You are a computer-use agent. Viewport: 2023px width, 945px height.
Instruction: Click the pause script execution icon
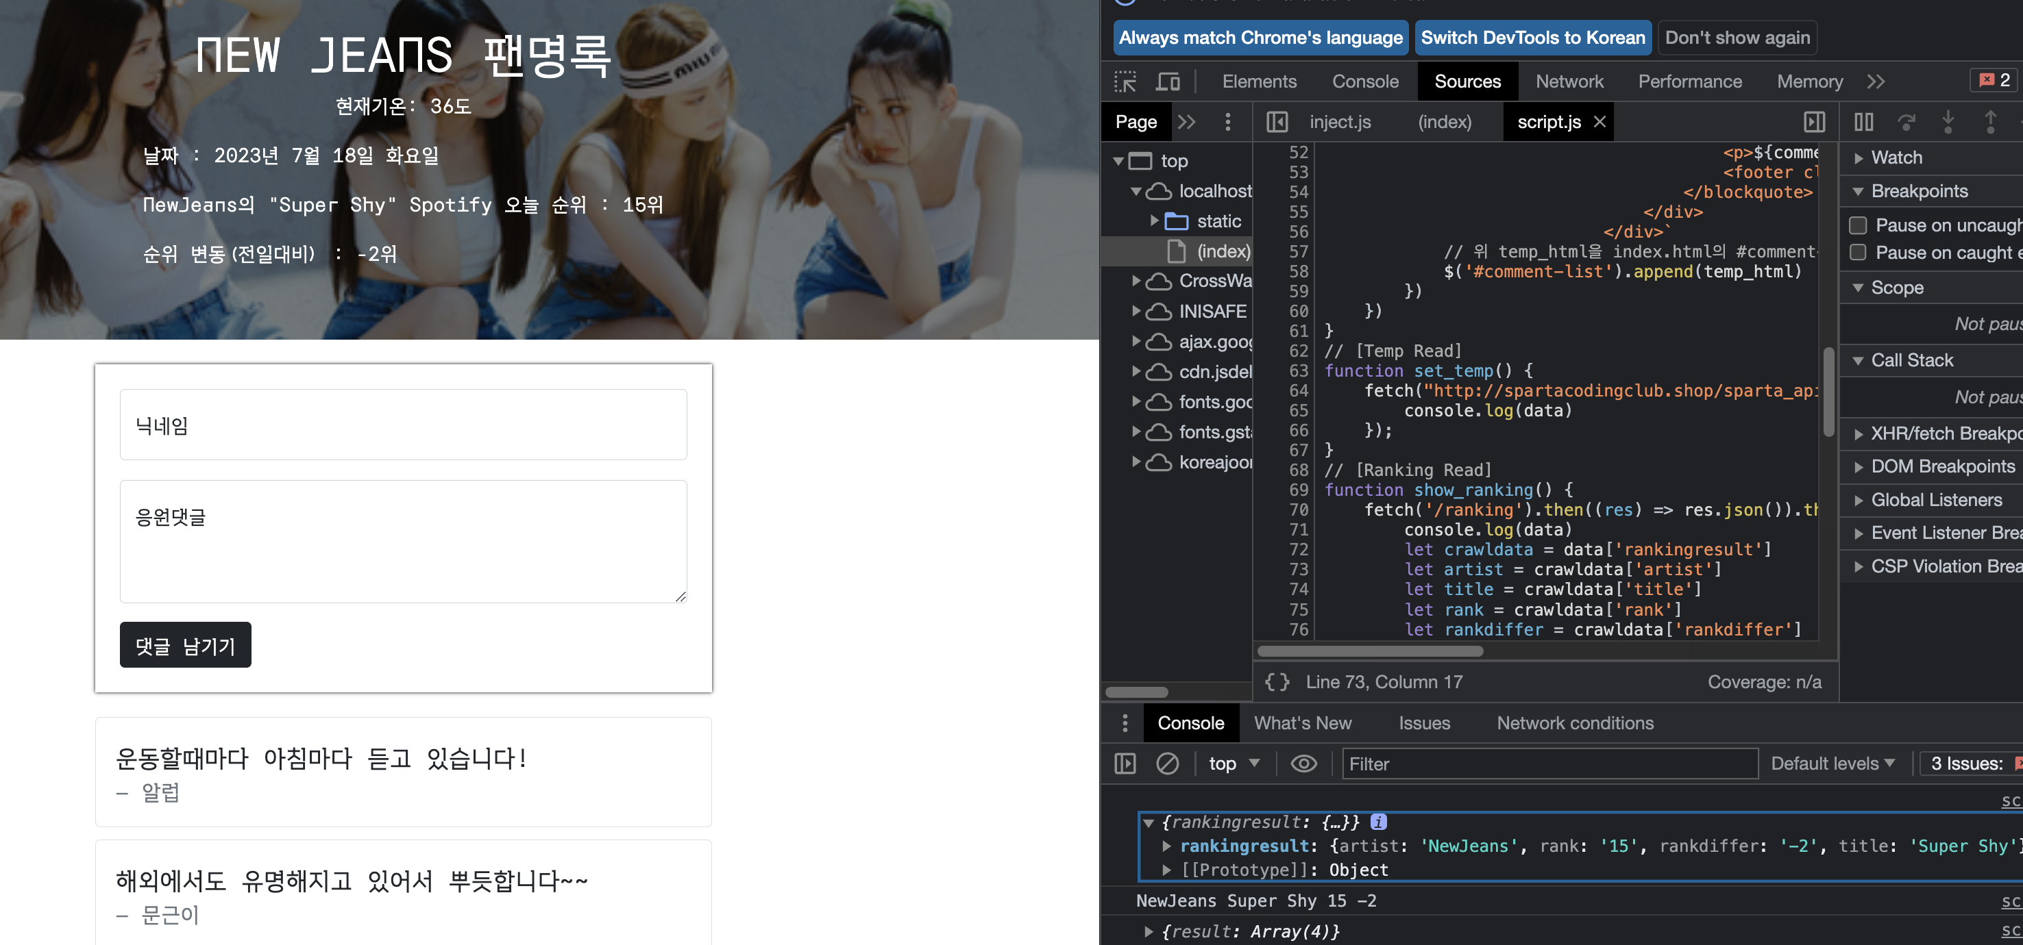click(1863, 122)
